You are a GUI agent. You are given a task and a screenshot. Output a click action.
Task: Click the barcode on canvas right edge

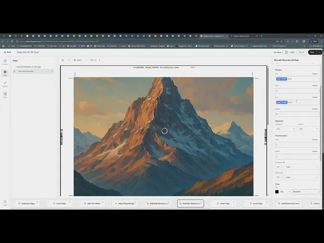coord(265,136)
